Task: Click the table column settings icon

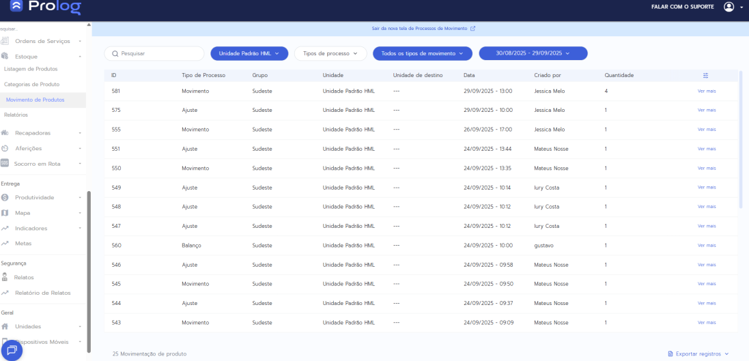Action: pyautogui.click(x=706, y=75)
